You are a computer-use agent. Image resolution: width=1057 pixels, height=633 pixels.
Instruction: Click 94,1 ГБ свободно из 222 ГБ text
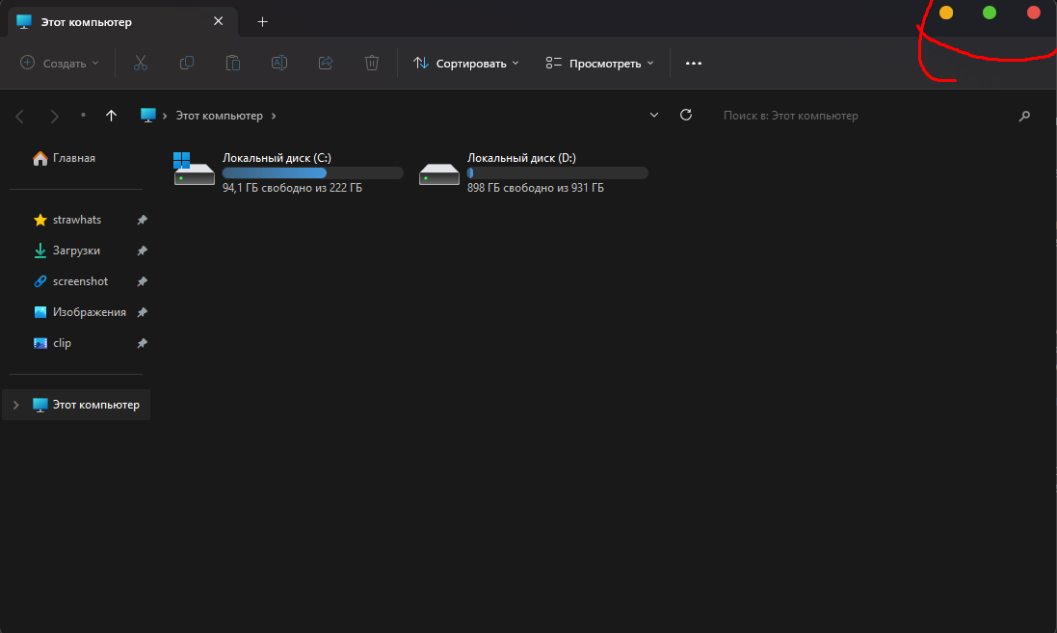(292, 188)
